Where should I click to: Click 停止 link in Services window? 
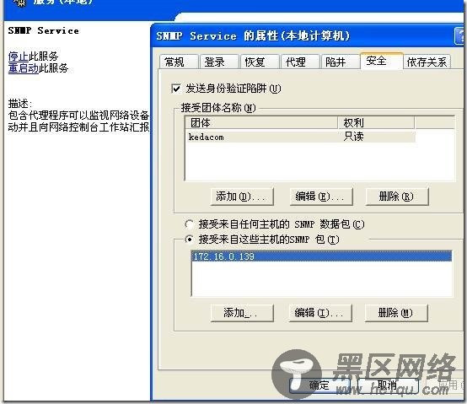click(19, 56)
